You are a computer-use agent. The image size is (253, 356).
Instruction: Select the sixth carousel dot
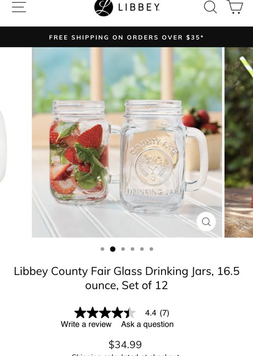tap(151, 249)
